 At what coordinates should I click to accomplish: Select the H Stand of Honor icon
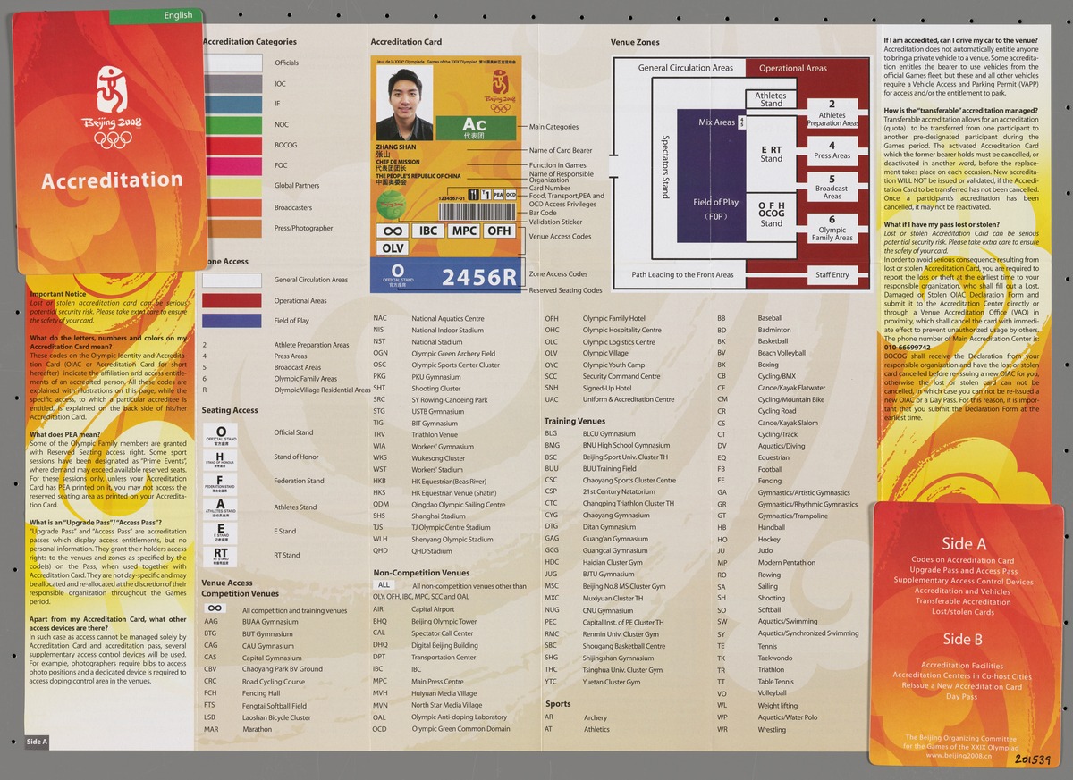[x=221, y=459]
